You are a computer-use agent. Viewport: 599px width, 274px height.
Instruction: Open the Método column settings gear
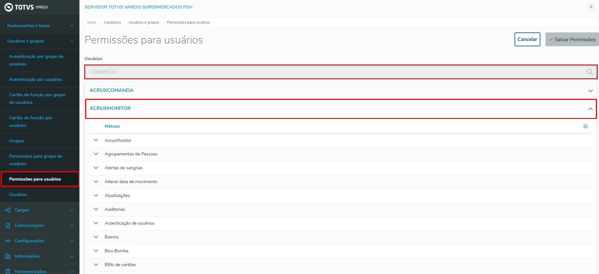click(x=585, y=126)
